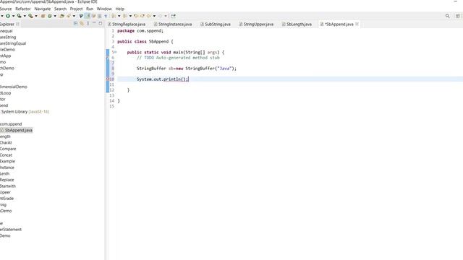
Task: Minimize the Package Explorer panel
Action: click(x=94, y=23)
